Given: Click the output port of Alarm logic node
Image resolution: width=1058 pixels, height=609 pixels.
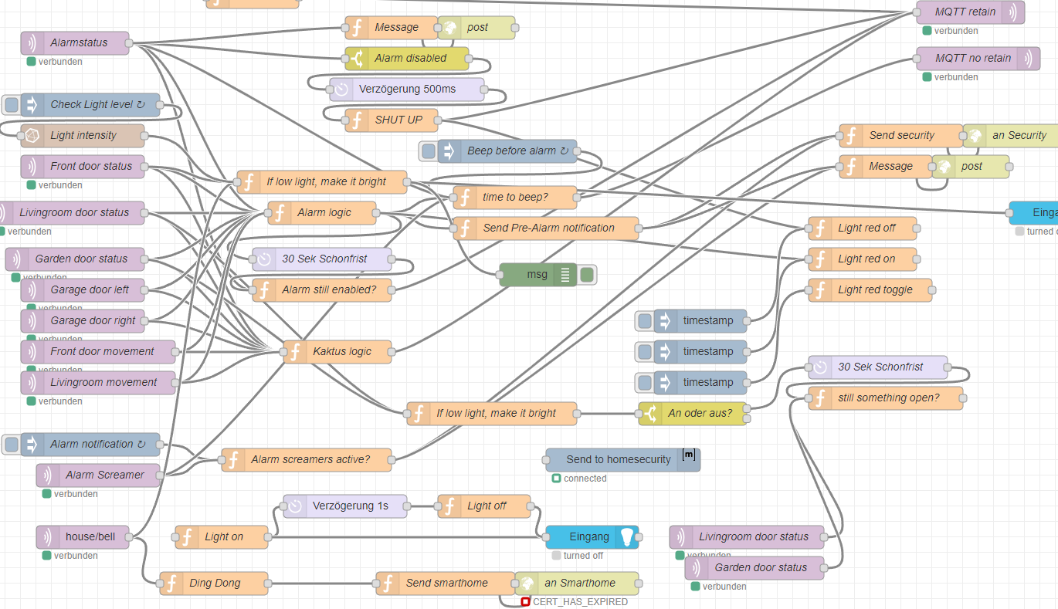Looking at the screenshot, I should (376, 213).
